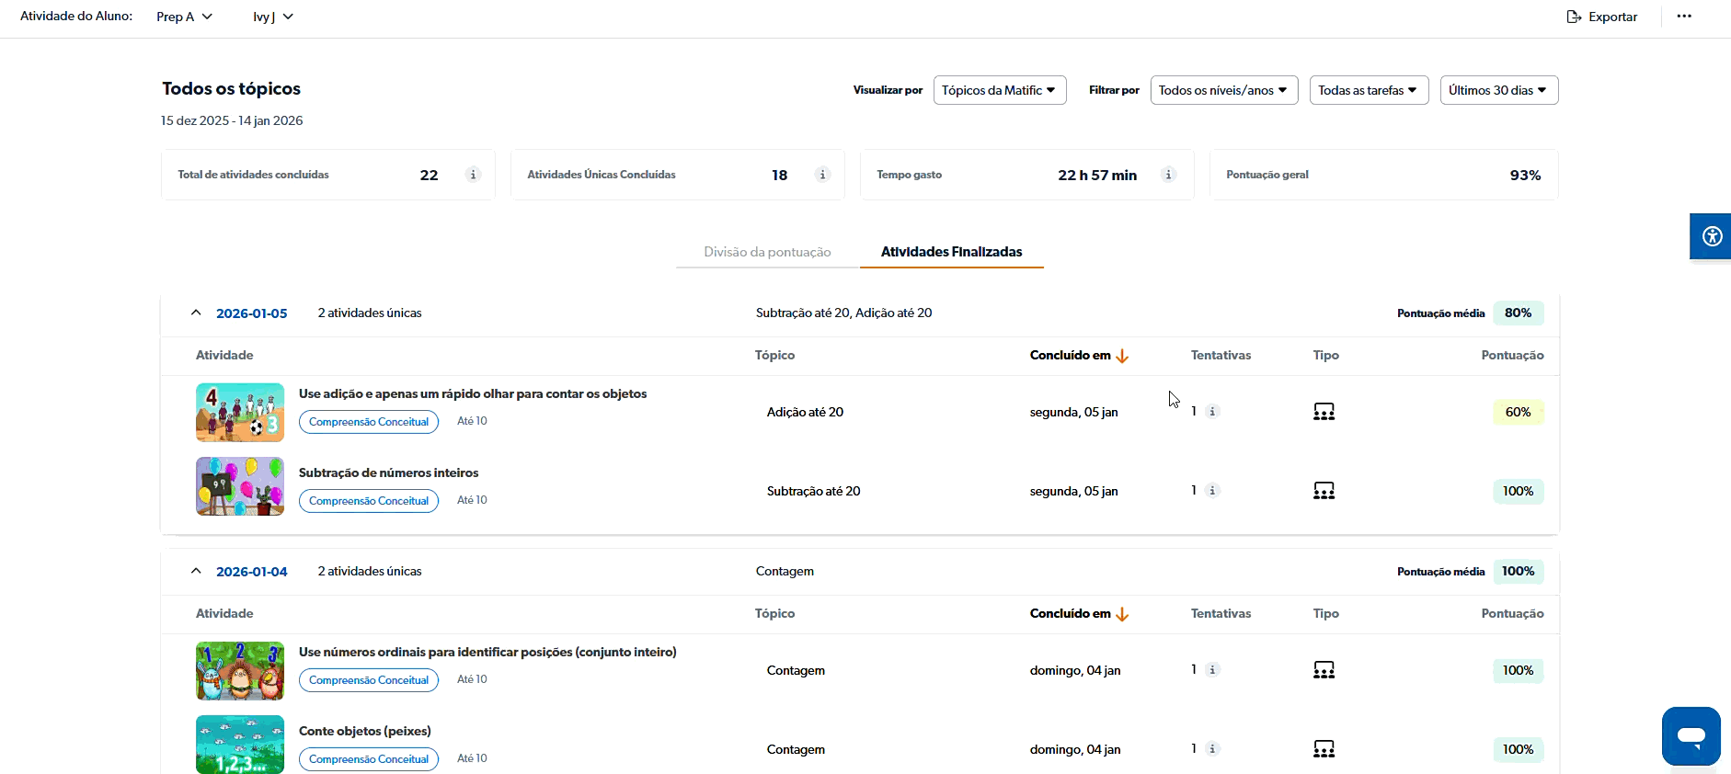Open the Prep A class dropdown

point(184,17)
